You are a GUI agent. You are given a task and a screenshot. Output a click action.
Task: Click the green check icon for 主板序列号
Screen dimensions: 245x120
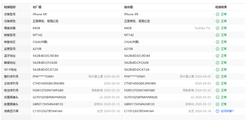click(218, 84)
